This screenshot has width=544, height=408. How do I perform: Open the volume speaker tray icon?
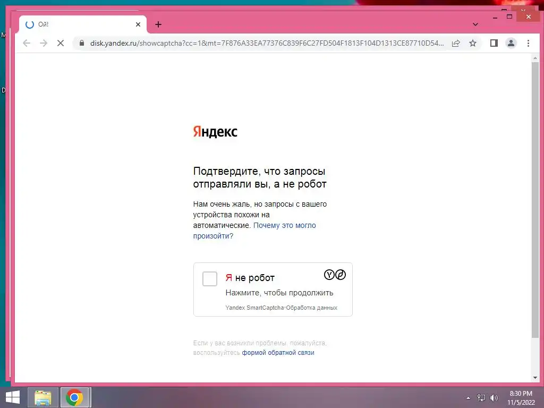[x=494, y=398]
